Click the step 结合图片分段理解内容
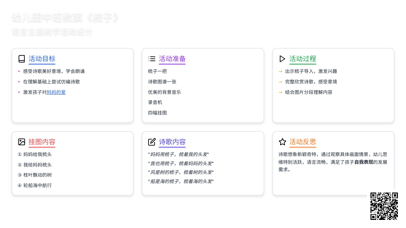 [309, 92]
